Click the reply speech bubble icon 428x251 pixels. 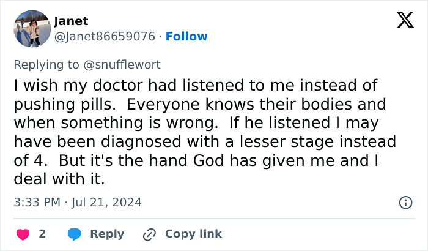[x=75, y=234]
